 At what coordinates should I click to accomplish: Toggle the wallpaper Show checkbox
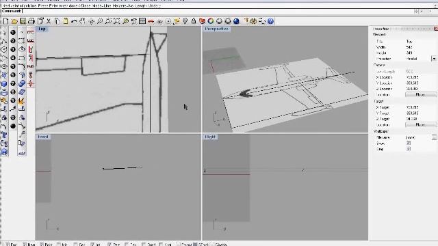(x=409, y=143)
